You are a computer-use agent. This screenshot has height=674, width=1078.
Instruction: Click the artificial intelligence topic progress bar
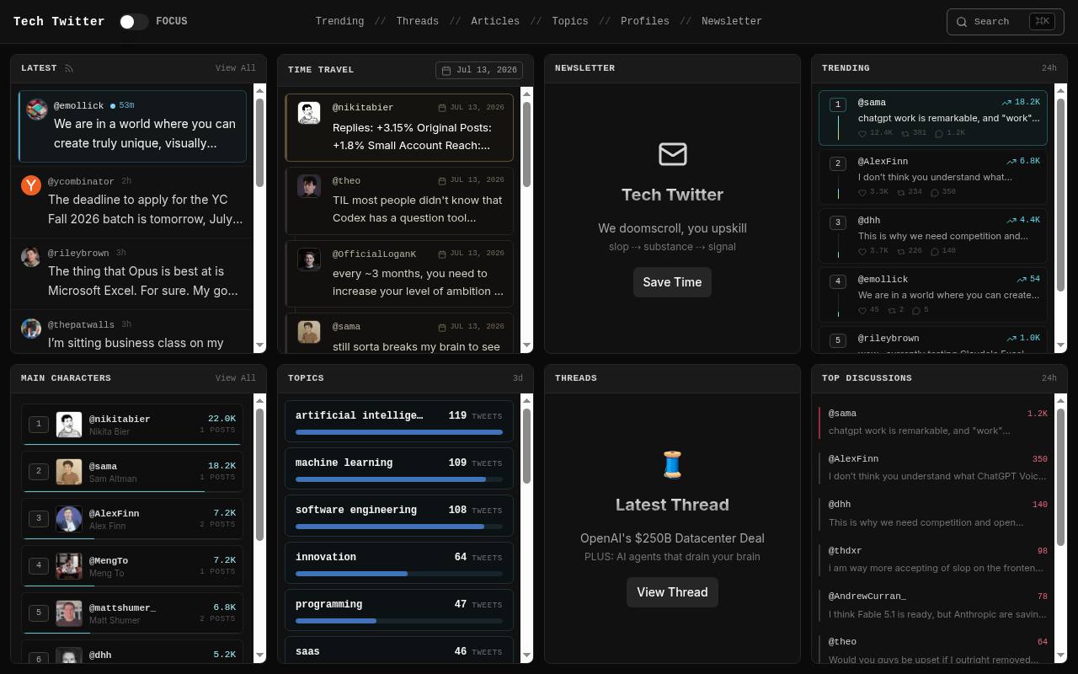click(x=399, y=432)
